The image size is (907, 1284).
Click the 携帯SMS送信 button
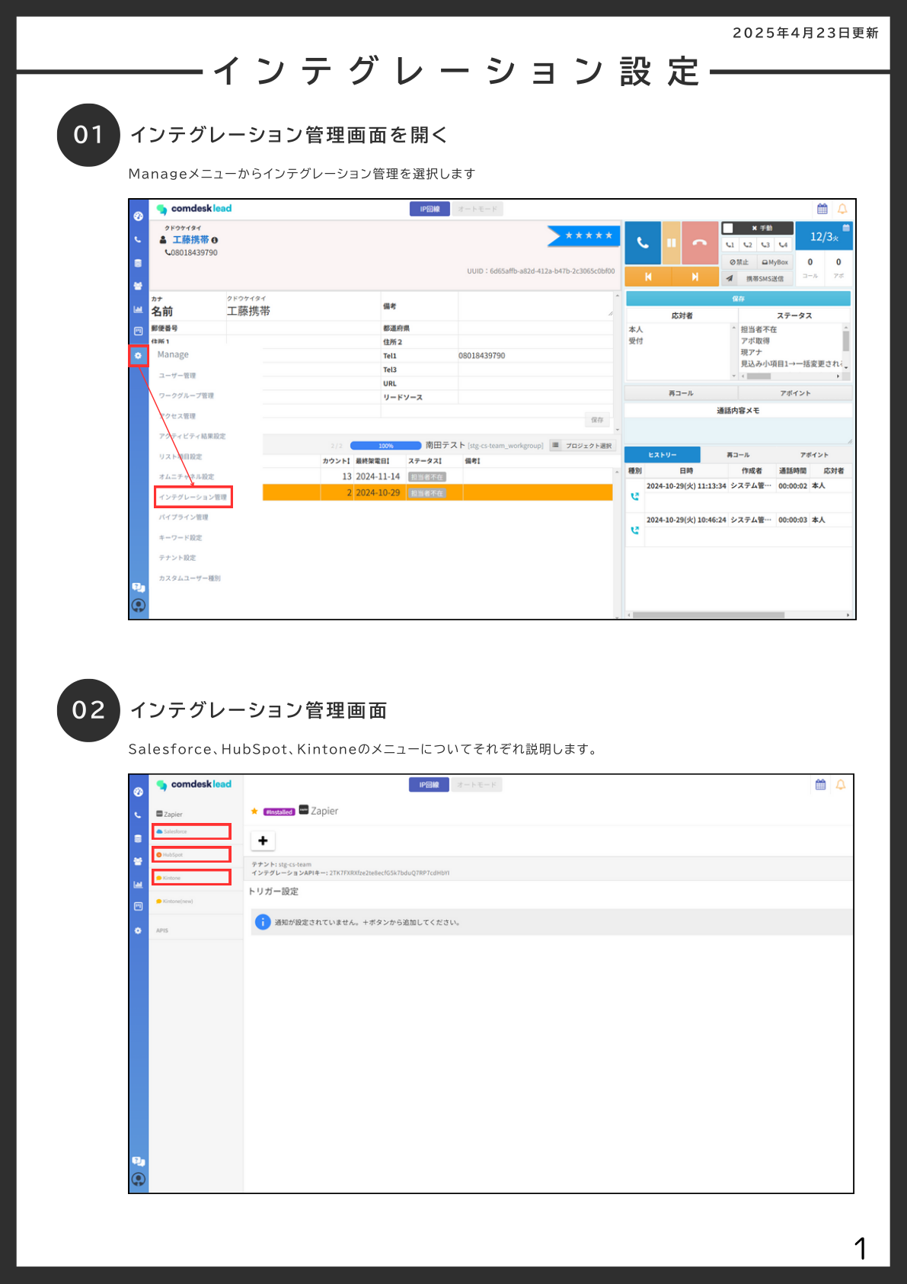765,279
